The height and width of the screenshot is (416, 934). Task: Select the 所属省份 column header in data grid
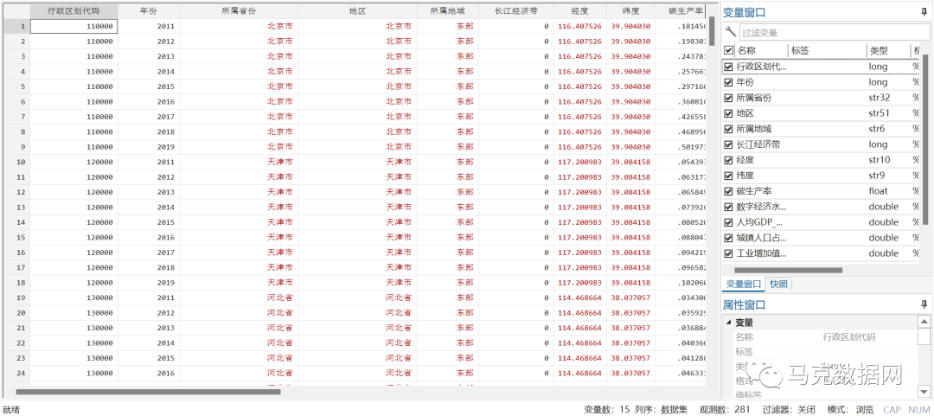pos(239,10)
